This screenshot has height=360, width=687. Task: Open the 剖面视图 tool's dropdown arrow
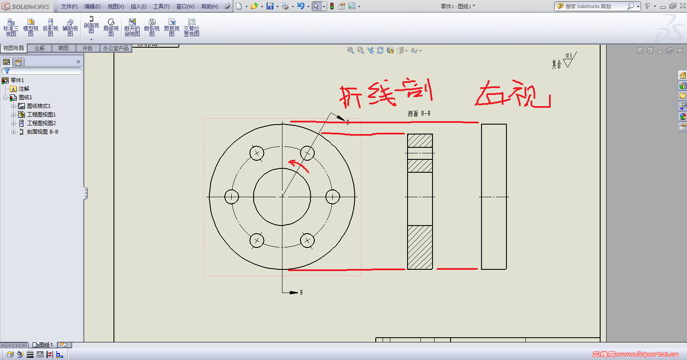[x=91, y=40]
